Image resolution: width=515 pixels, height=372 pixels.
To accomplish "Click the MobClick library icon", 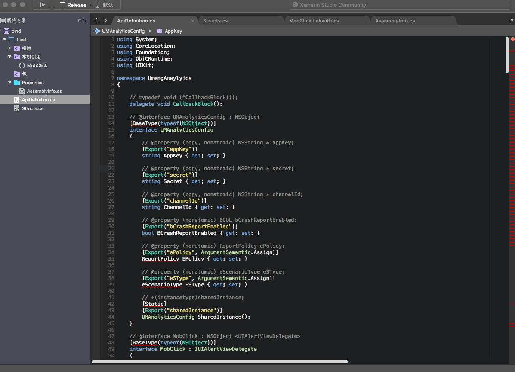I will [22, 65].
